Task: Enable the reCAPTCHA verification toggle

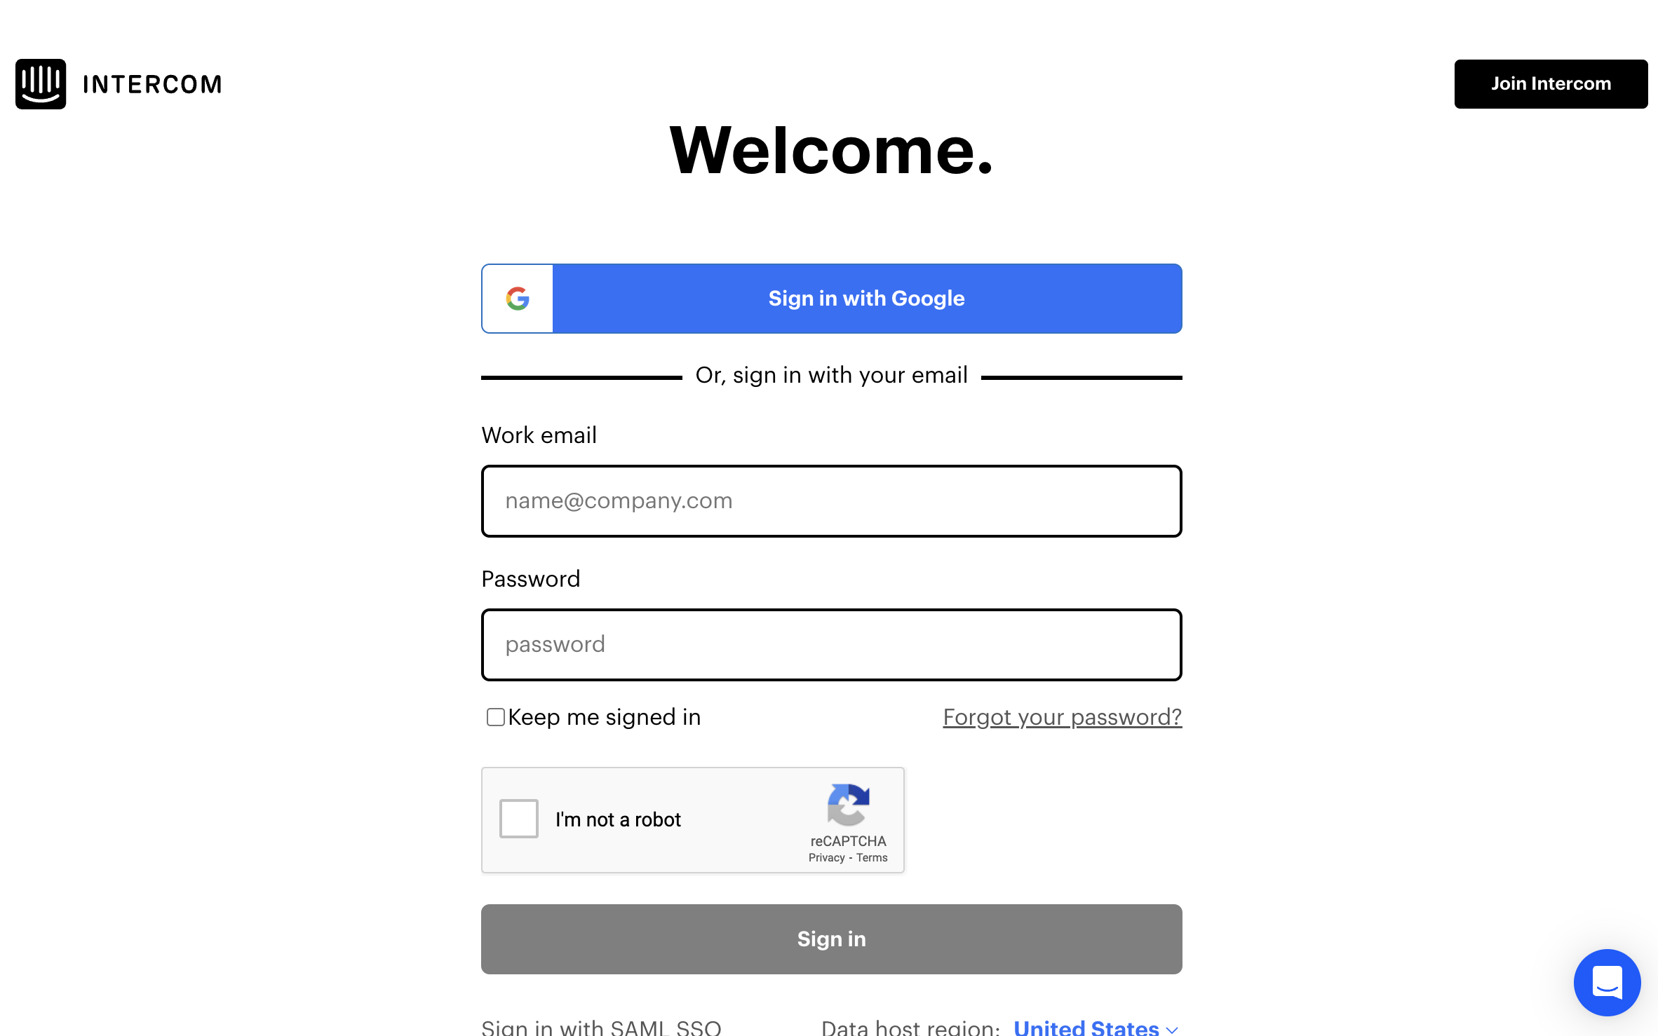Action: tap(519, 819)
